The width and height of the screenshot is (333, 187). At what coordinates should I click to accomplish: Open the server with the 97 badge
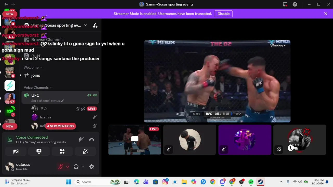point(10,98)
